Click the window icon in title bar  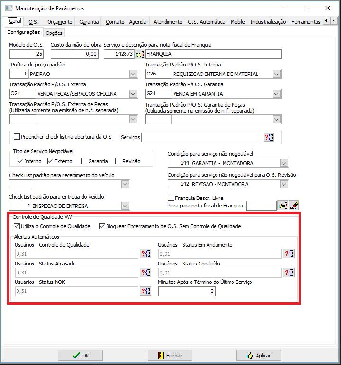(x=9, y=8)
